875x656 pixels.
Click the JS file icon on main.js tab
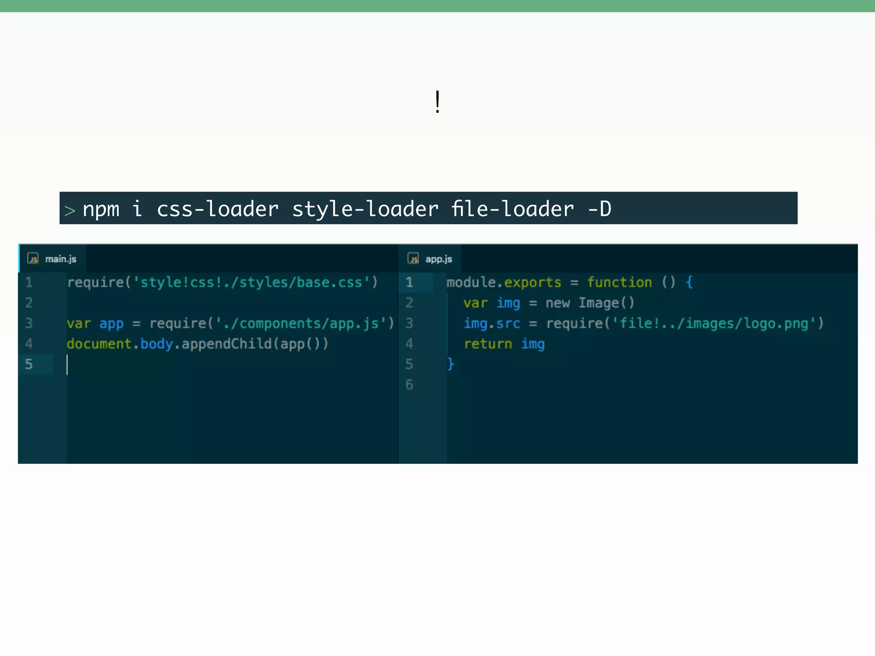33,258
